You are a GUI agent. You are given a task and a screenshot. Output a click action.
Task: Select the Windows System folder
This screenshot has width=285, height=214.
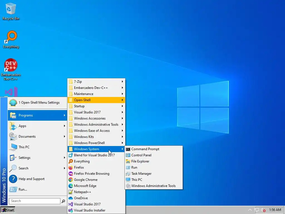[96, 149]
